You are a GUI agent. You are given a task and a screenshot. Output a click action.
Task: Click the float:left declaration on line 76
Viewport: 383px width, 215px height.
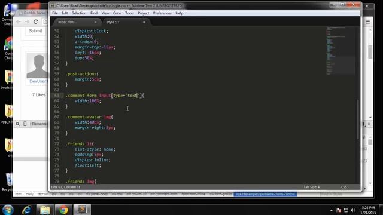click(88, 165)
